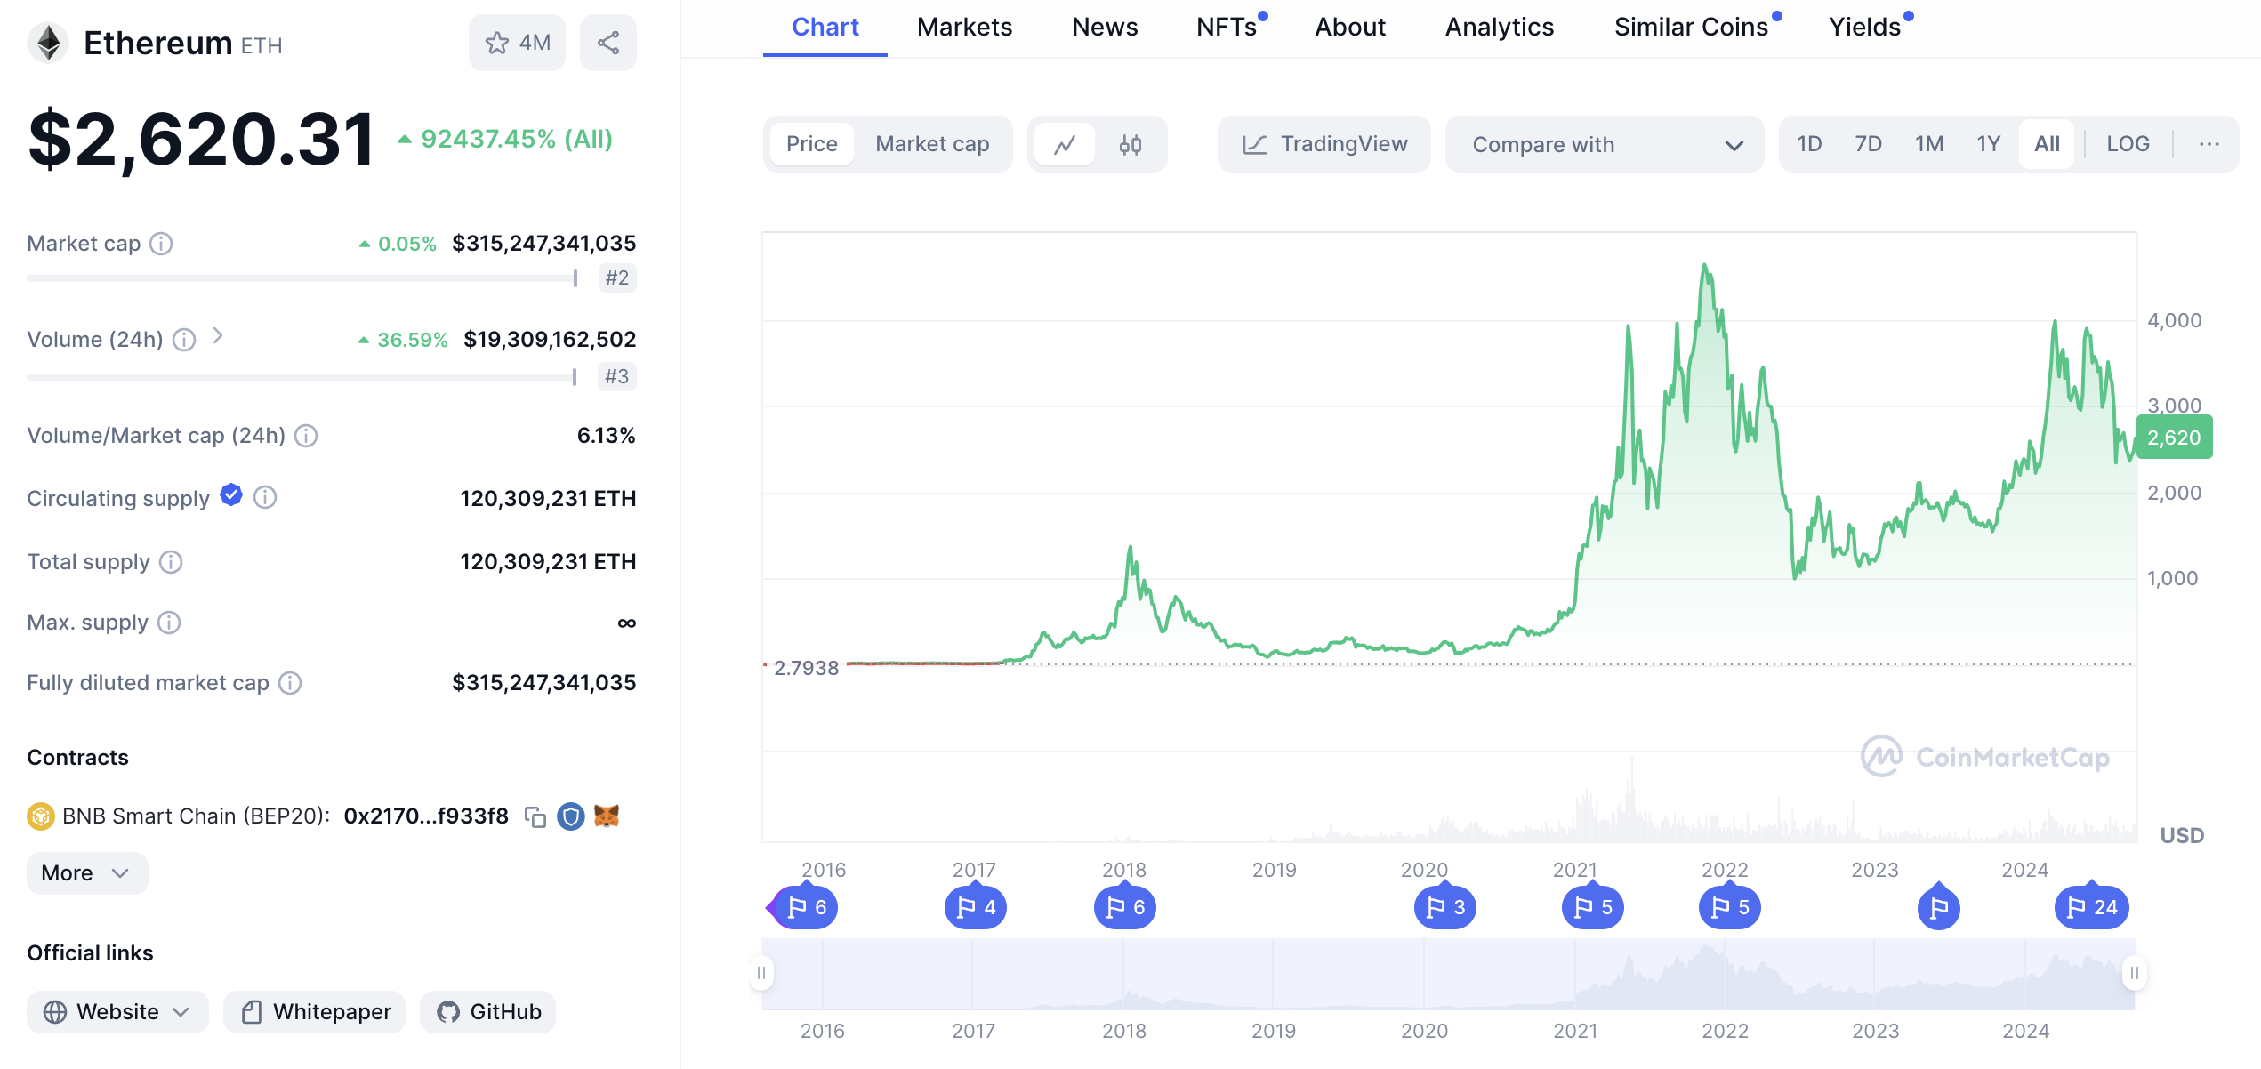The width and height of the screenshot is (2261, 1069).
Task: Open Market cap info tooltip icon
Action: [161, 244]
